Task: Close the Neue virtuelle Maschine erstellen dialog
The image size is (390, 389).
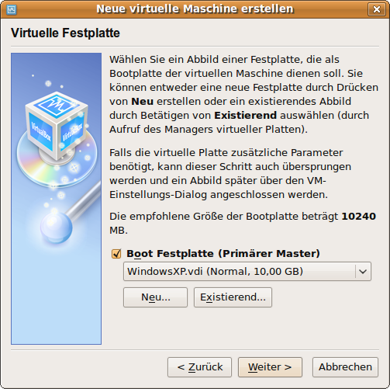Action: (x=377, y=9)
